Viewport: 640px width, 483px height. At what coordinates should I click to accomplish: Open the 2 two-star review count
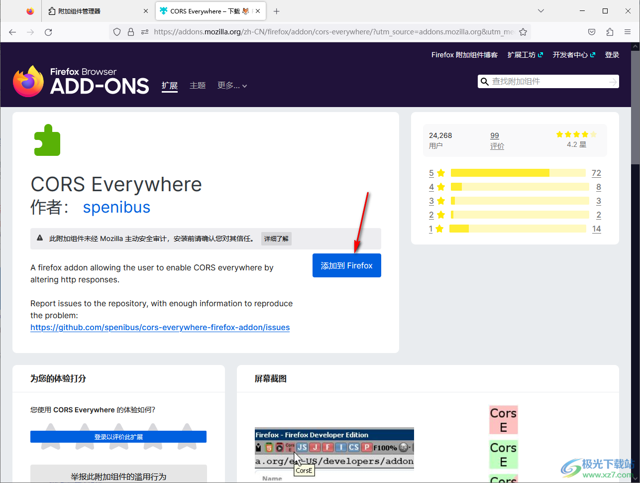[599, 215]
